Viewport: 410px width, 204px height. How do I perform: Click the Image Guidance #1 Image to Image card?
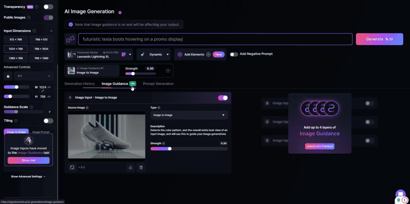(92, 70)
